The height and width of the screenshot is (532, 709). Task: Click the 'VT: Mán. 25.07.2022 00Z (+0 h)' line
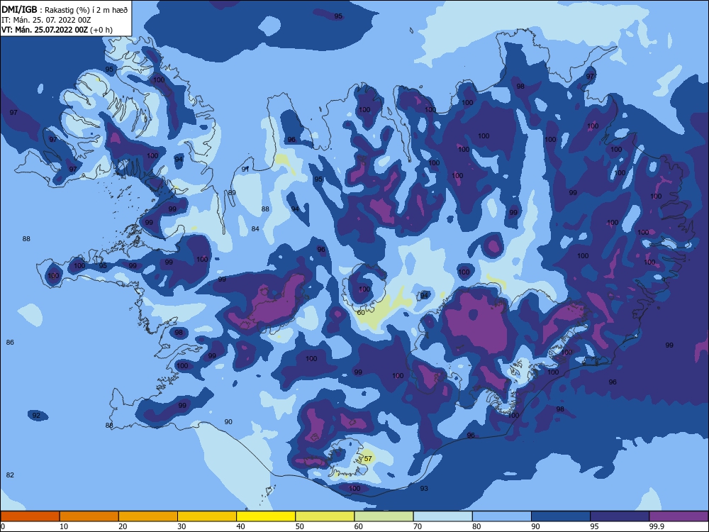coord(57,30)
